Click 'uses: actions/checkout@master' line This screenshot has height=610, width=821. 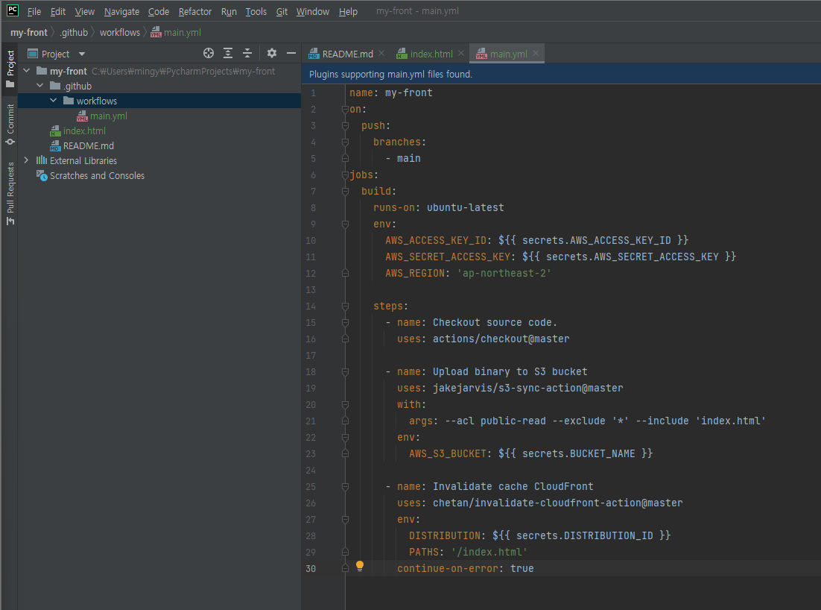pos(483,339)
